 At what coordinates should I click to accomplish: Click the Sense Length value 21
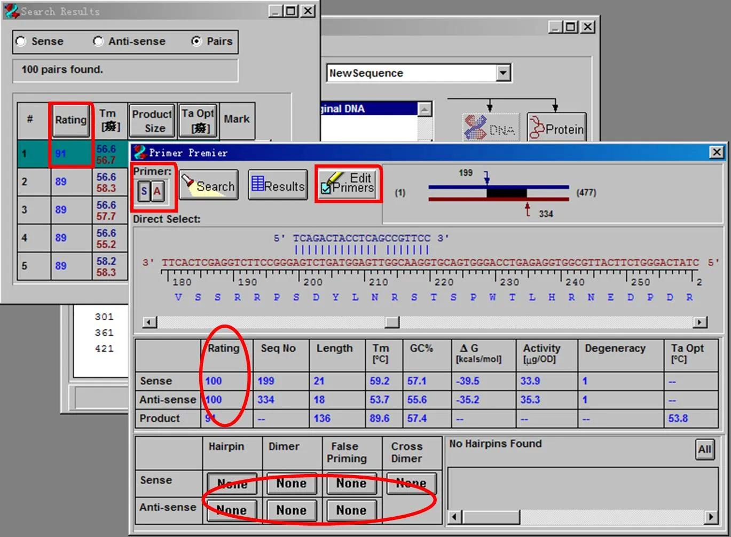[319, 381]
